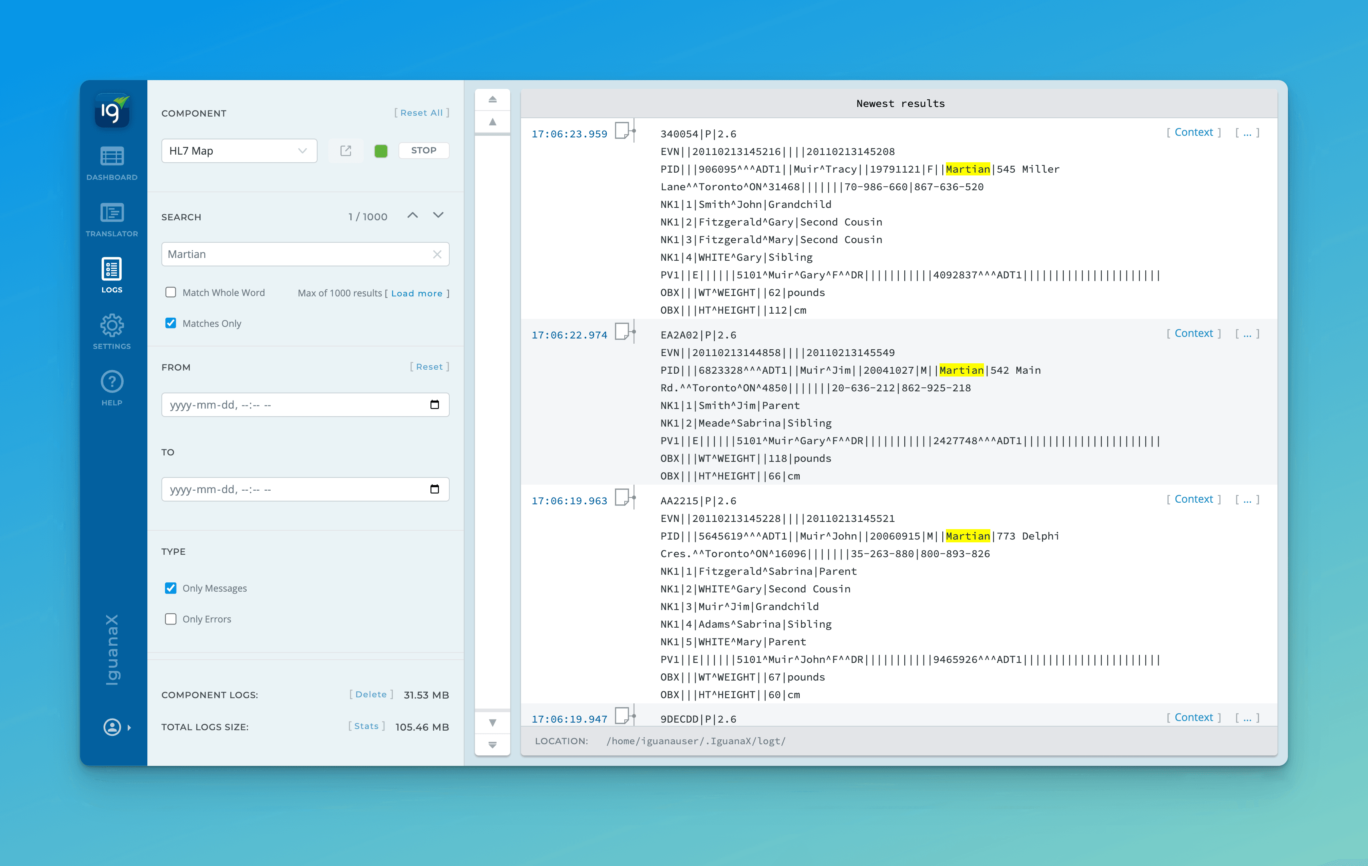Click message icon for 17:06:22.974 entry
This screenshot has height=866, width=1368.
623,332
